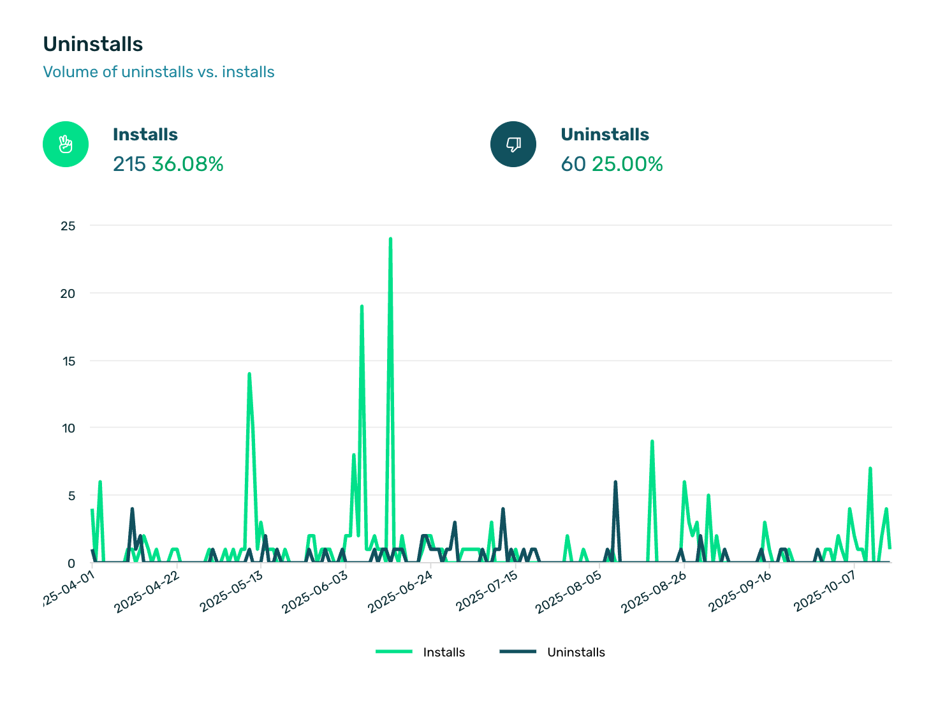This screenshot has width=931, height=712.
Task: Select the circular dark badge beside Uninstalls stats
Action: (513, 144)
